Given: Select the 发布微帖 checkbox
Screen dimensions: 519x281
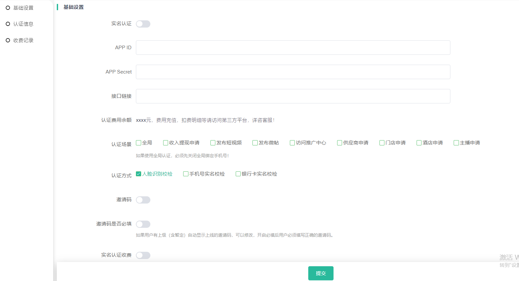Looking at the screenshot, I should pos(255,143).
